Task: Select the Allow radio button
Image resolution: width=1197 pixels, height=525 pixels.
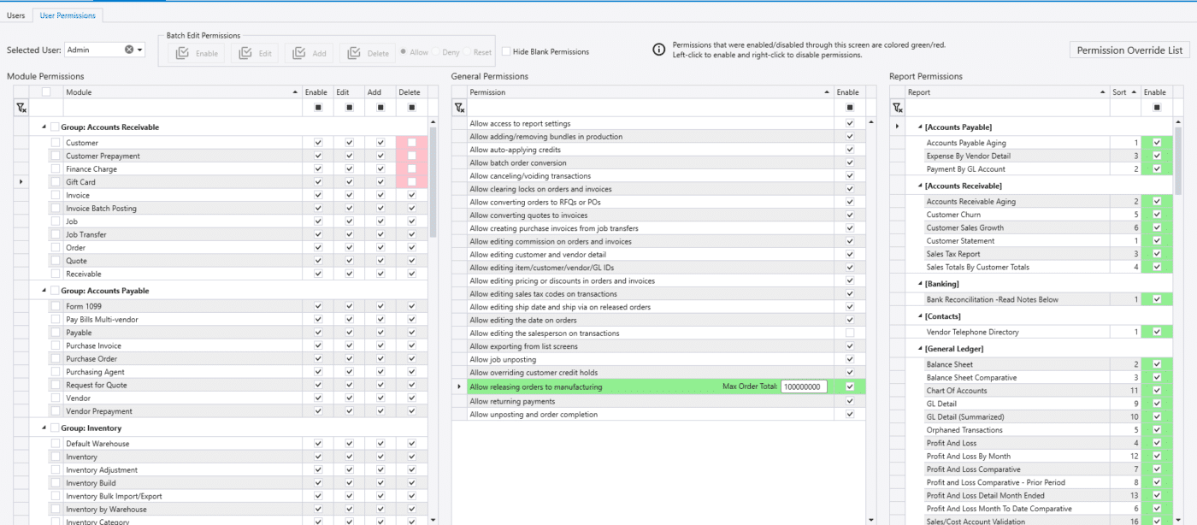Action: tap(404, 52)
